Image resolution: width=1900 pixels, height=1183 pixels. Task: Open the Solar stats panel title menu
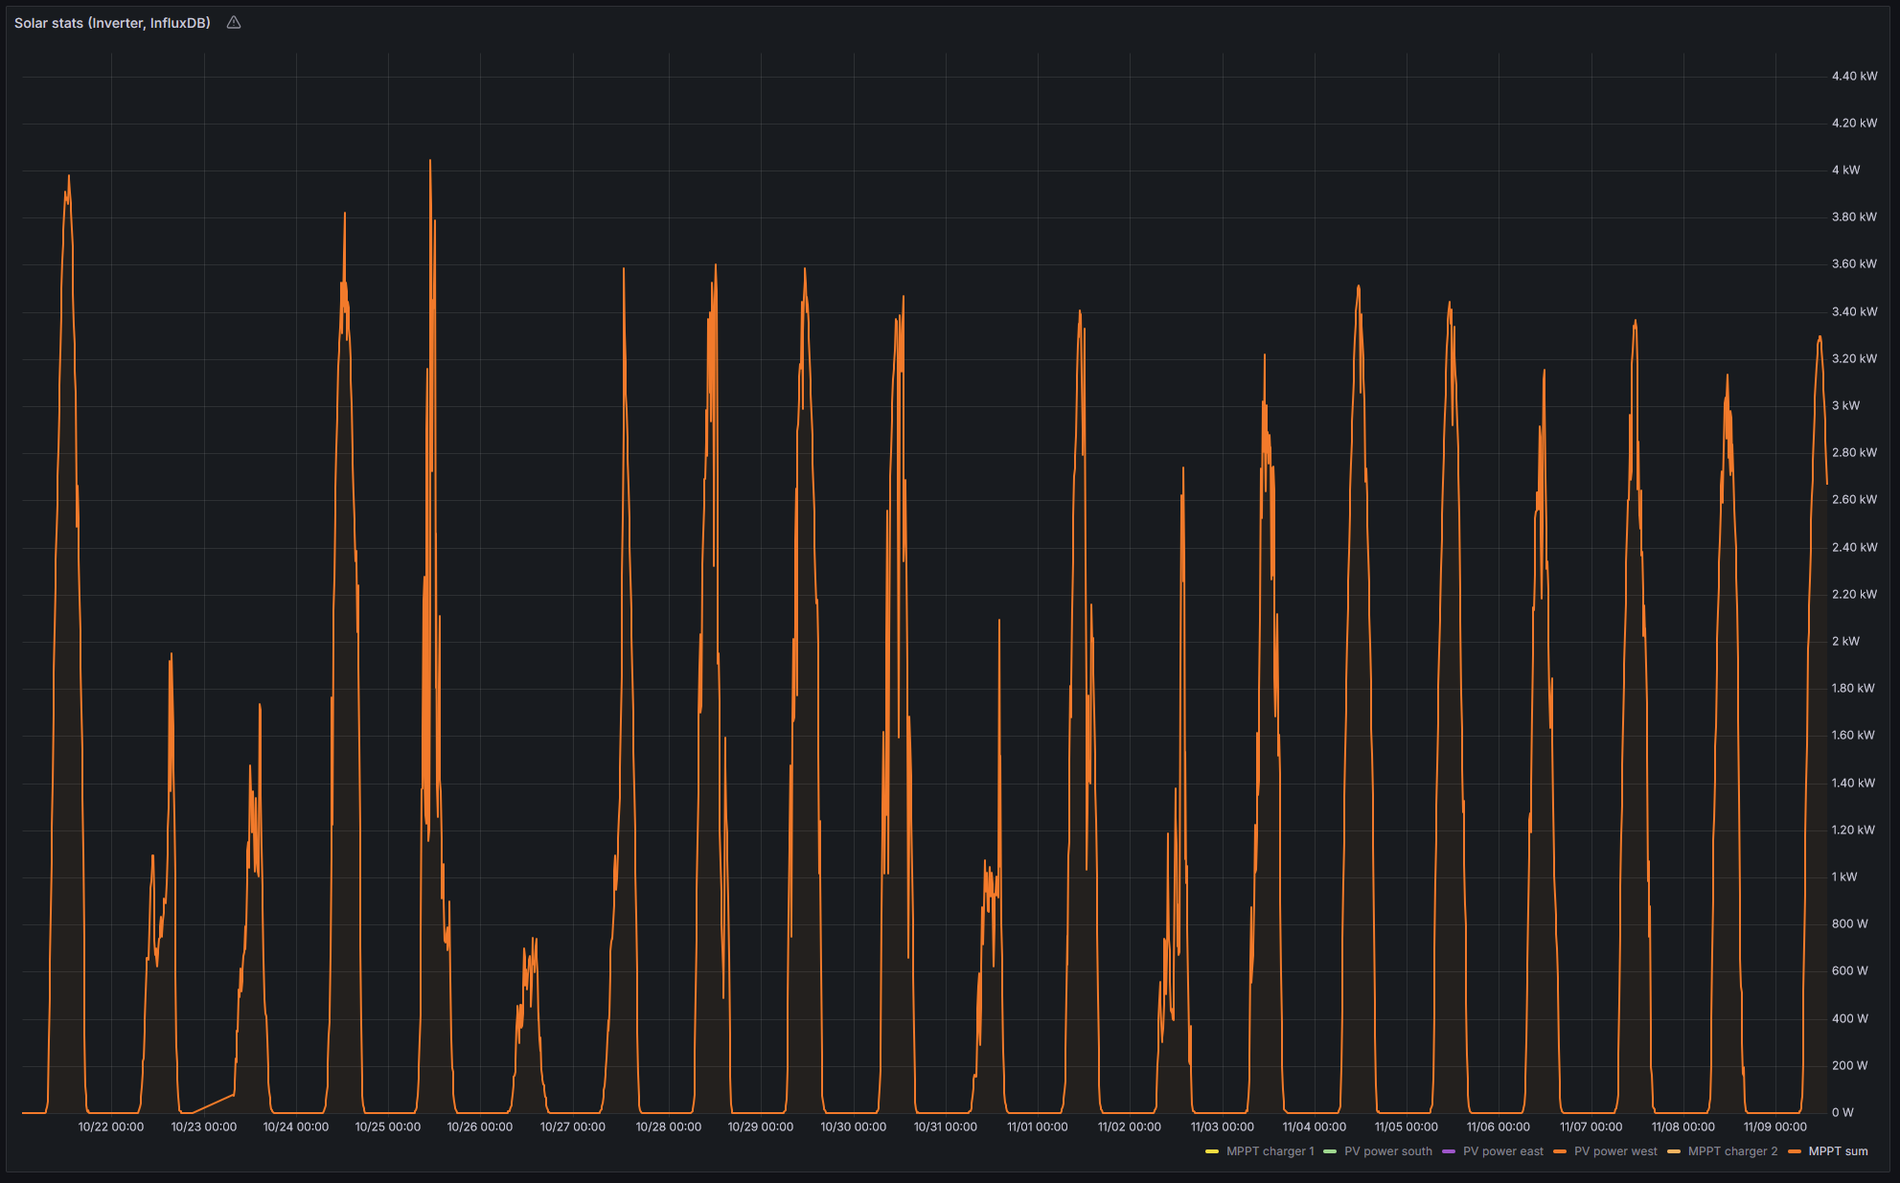pos(112,23)
